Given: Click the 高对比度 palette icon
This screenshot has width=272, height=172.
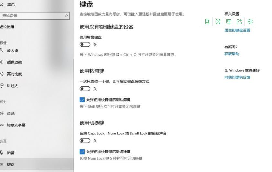Looking at the screenshot, I should click(1, 74).
